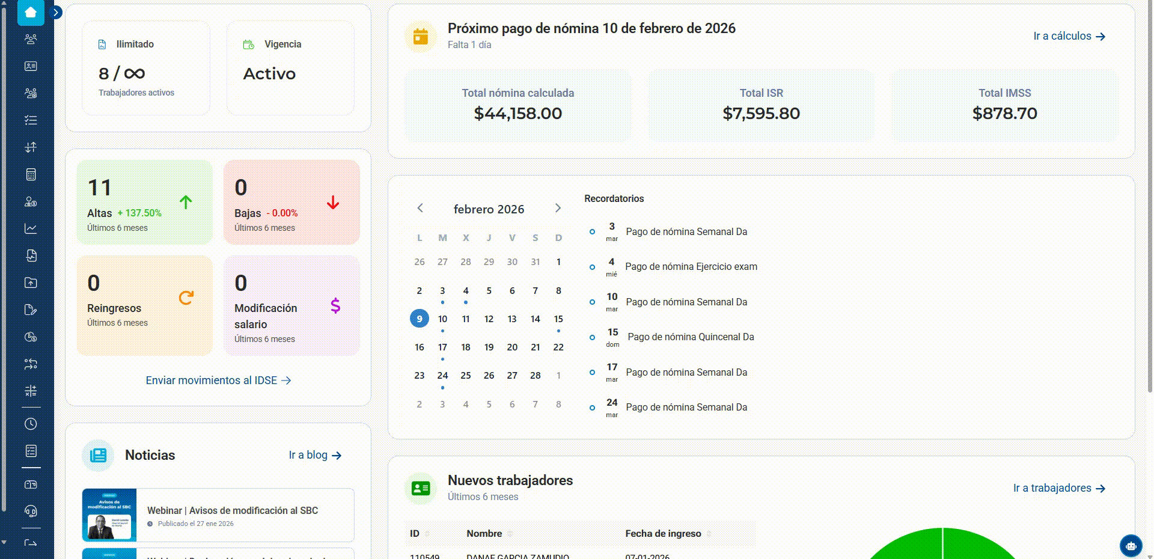Select day 24 in February calendar

pyautogui.click(x=442, y=376)
